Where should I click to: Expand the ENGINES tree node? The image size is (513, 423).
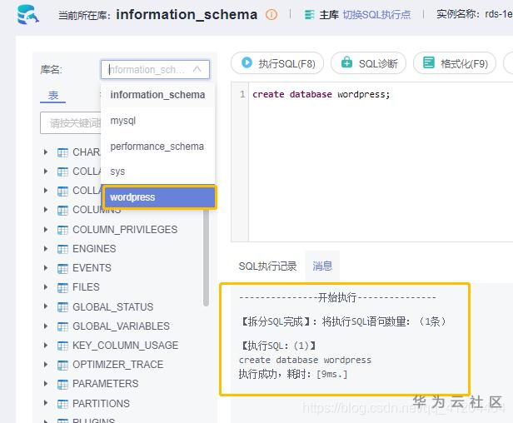pyautogui.click(x=46, y=249)
